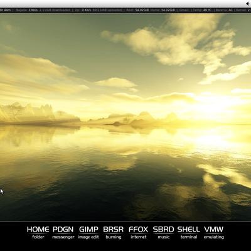Open the HOME folder launcher

point(38,232)
